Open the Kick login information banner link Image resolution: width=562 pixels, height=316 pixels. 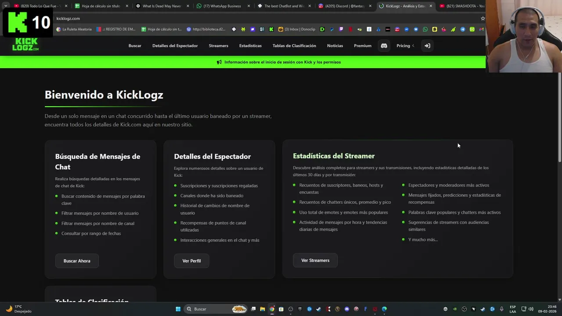[x=282, y=62]
